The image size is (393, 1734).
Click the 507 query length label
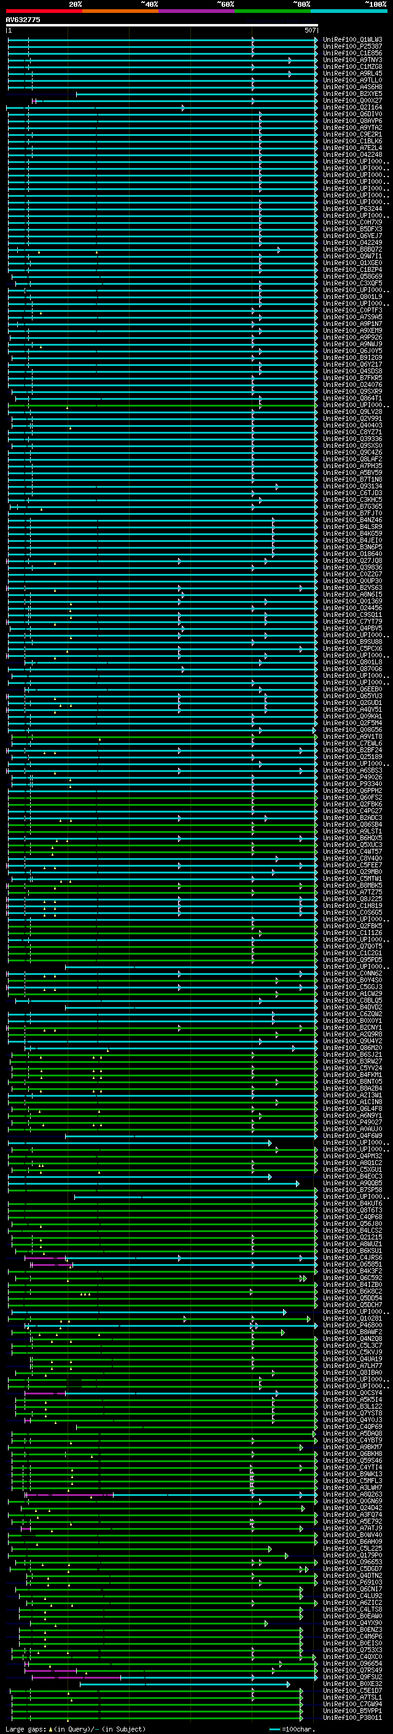point(309,30)
